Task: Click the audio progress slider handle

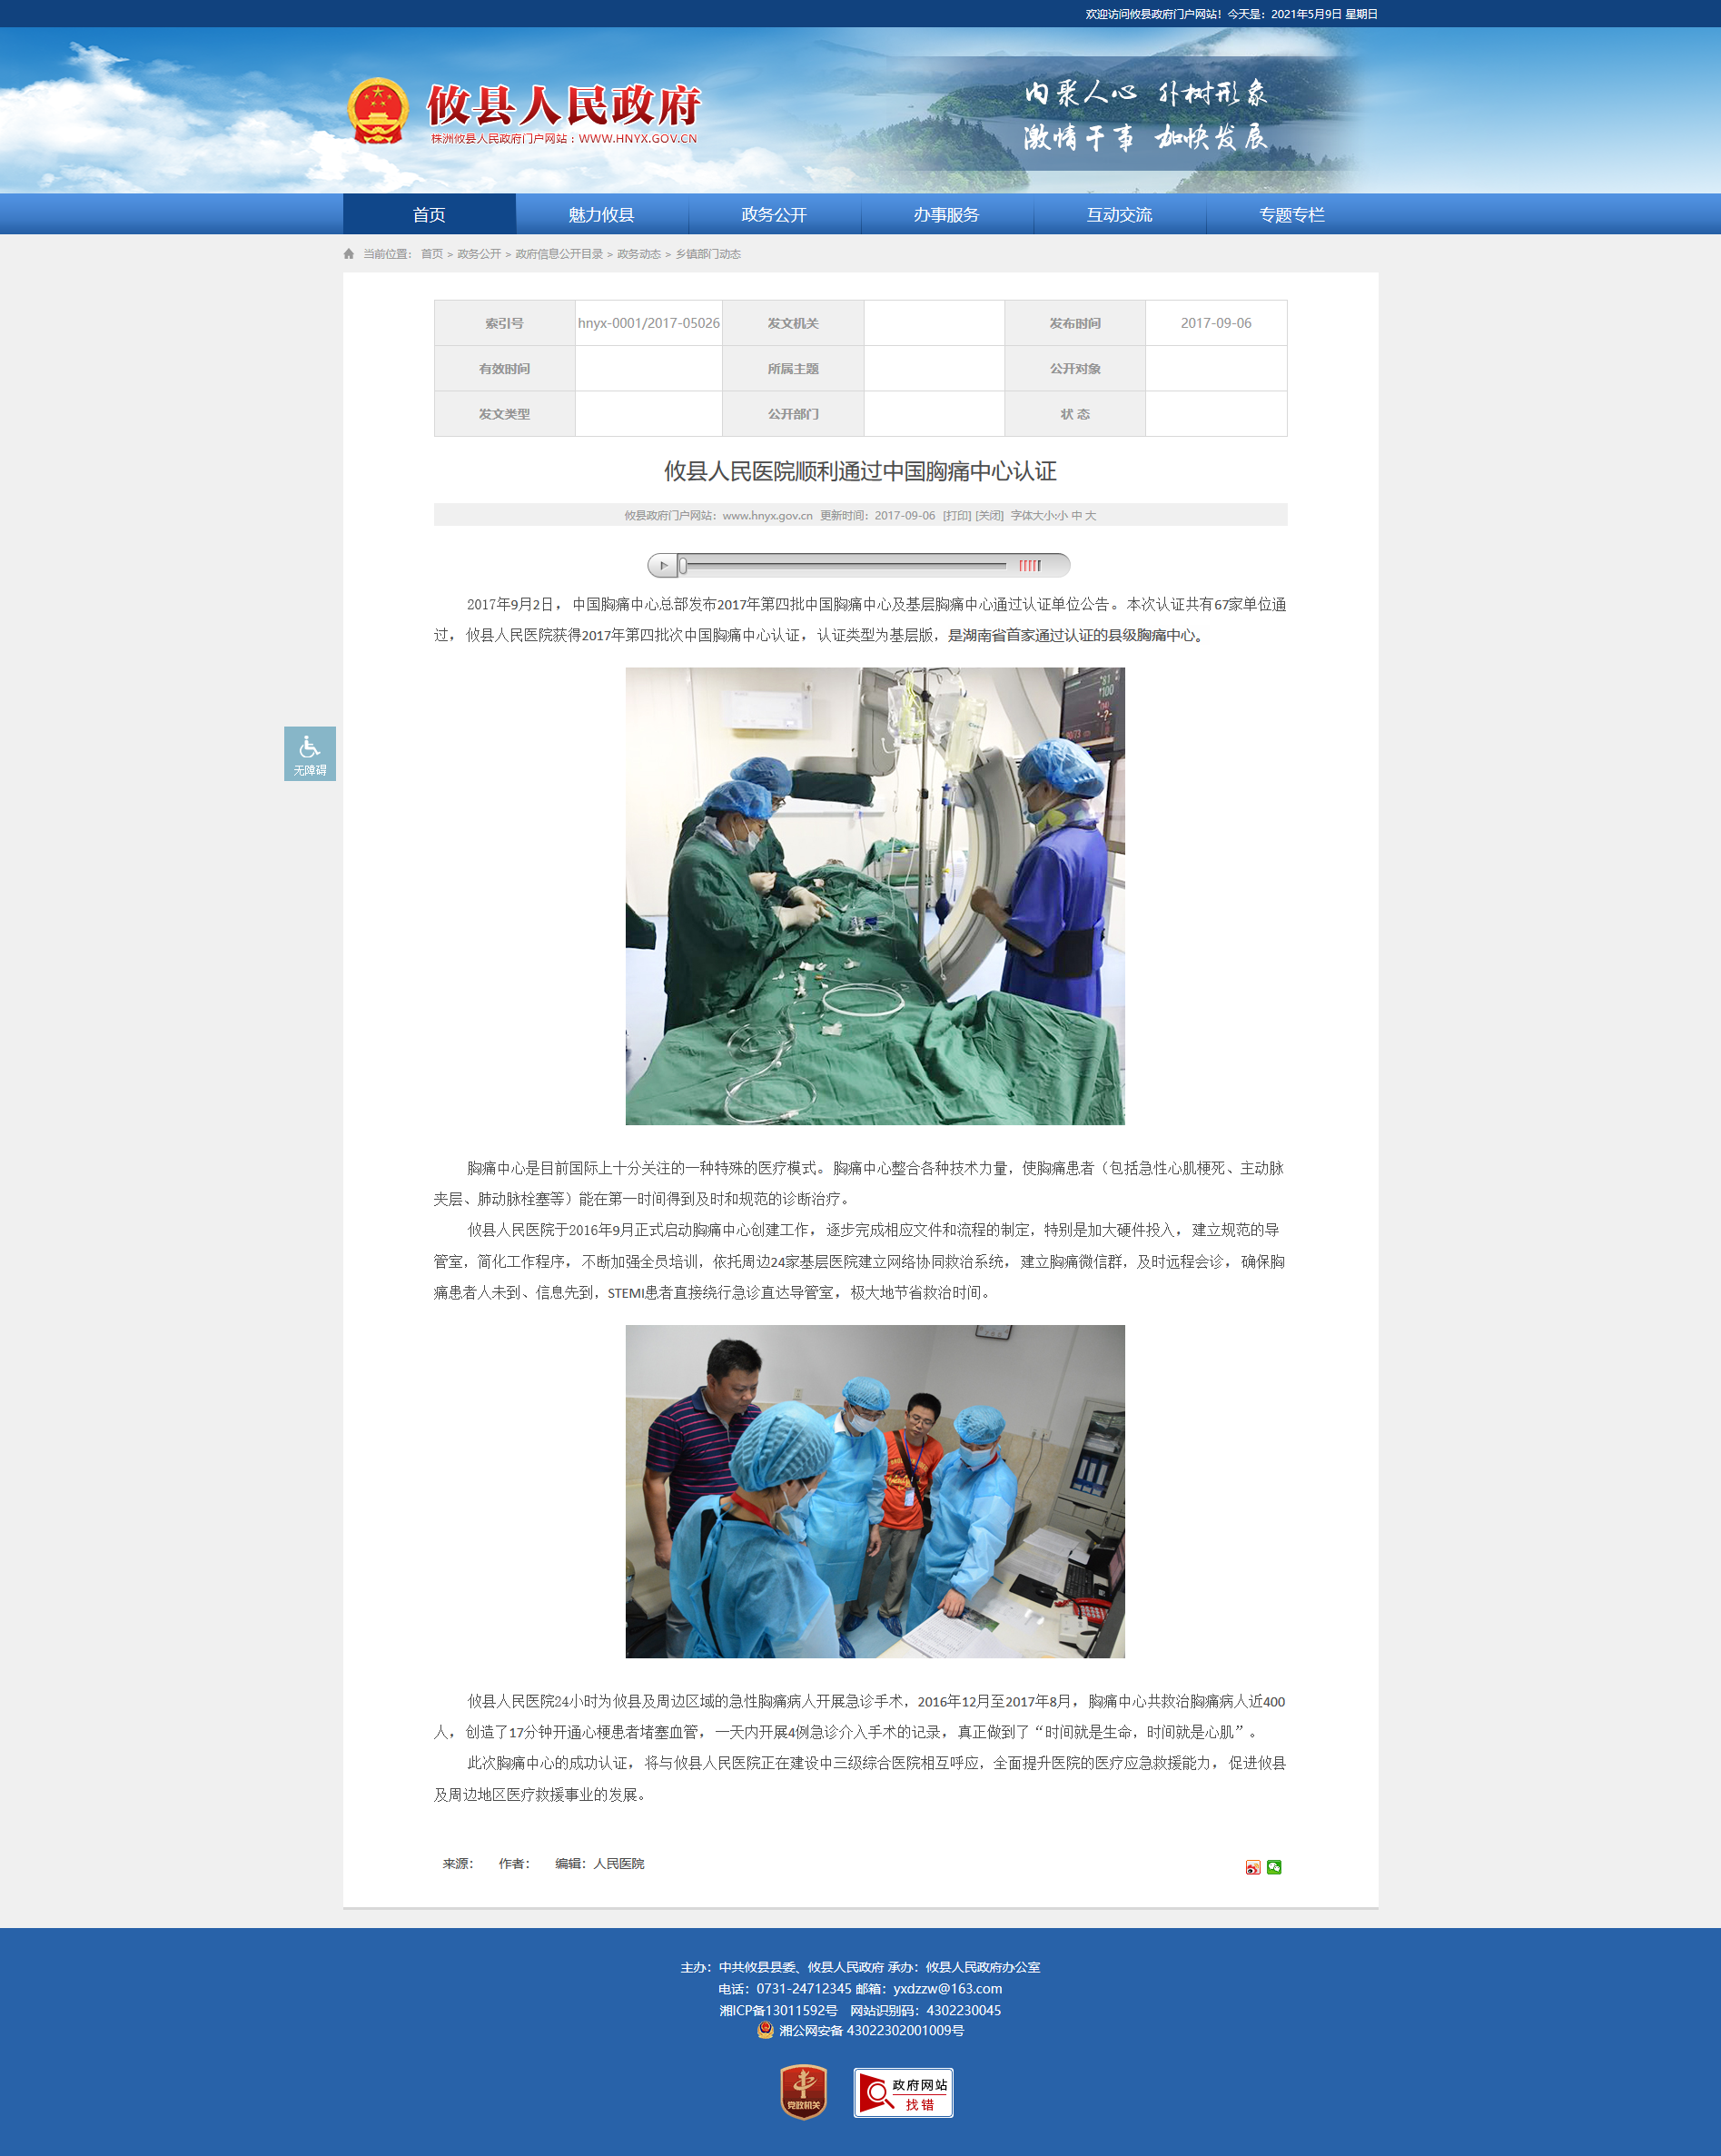Action: click(x=683, y=566)
